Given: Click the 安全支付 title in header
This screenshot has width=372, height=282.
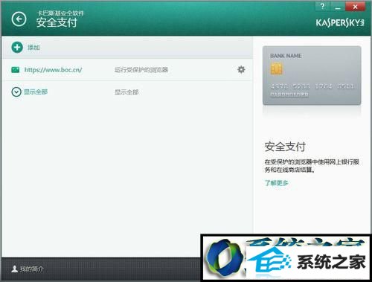Looking at the screenshot, I should tap(57, 22).
